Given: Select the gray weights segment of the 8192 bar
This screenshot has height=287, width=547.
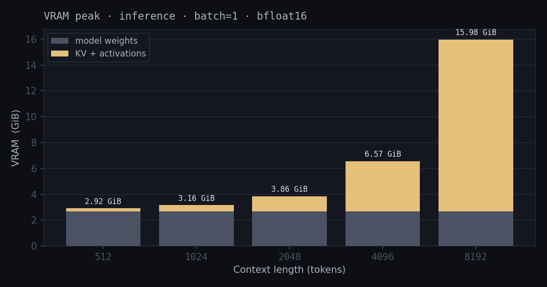Looking at the screenshot, I should click(475, 229).
